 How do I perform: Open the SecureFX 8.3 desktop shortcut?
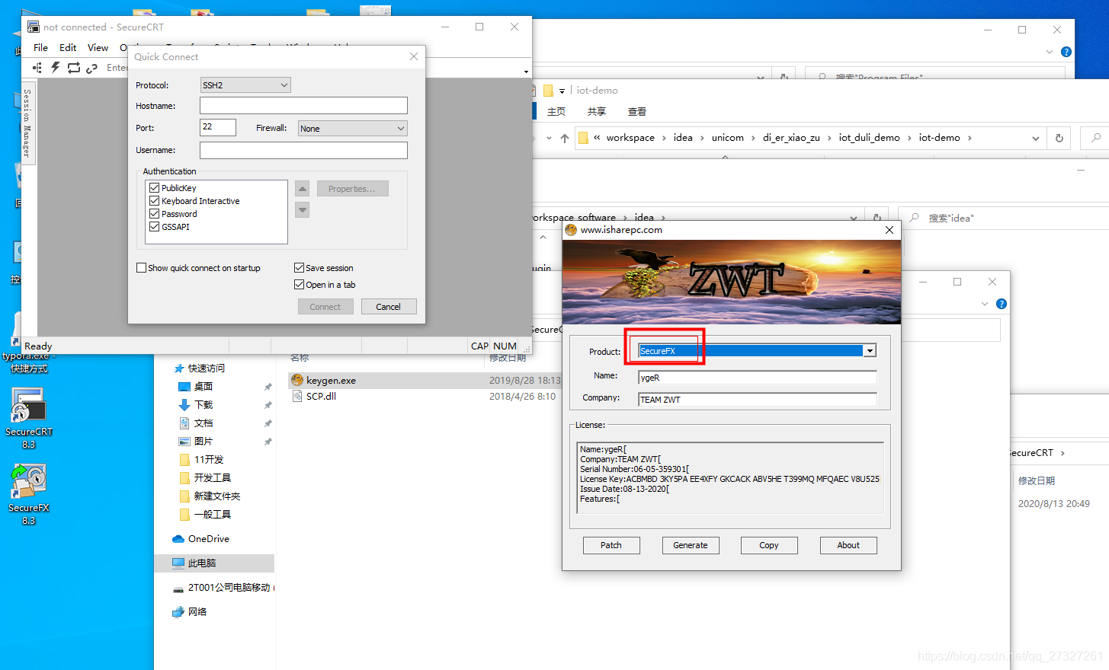pos(28,494)
